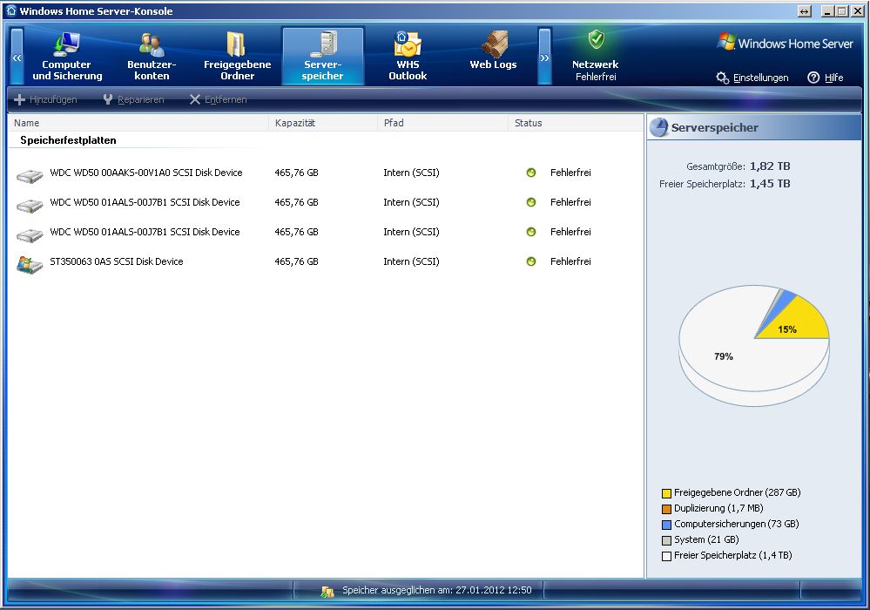Open Einstellungen settings
Image resolution: width=870 pixels, height=610 pixels.
pyautogui.click(x=752, y=78)
